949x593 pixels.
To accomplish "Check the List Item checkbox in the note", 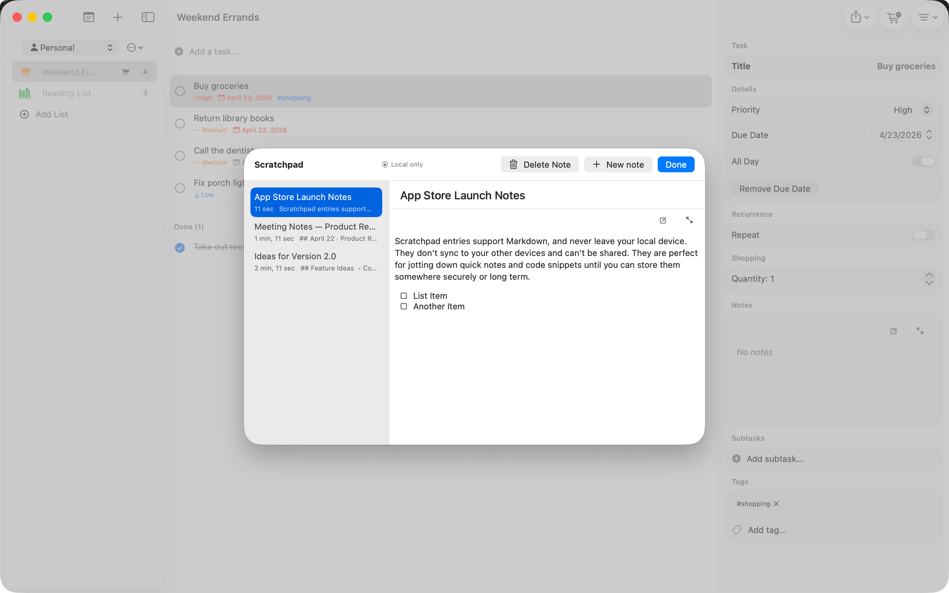I will coord(404,295).
